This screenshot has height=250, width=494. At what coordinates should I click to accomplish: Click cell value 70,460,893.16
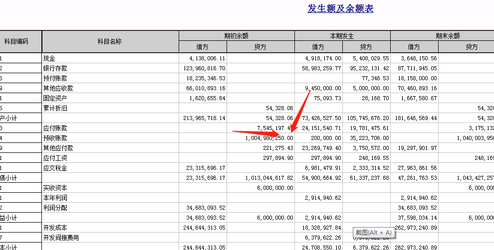[x=418, y=88]
